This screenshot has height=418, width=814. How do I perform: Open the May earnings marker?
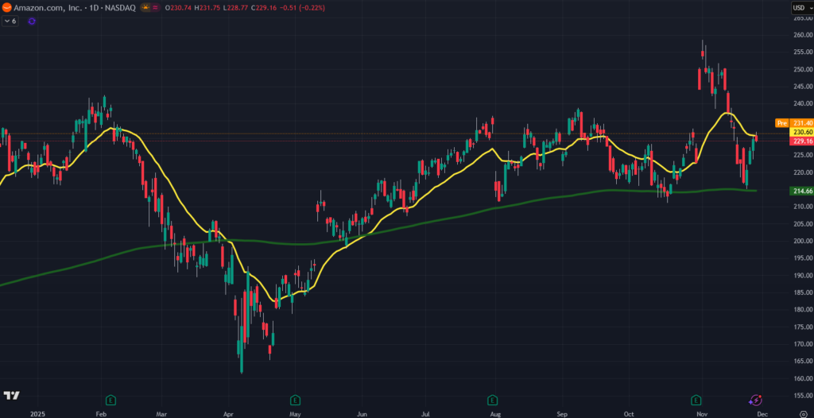tap(295, 399)
